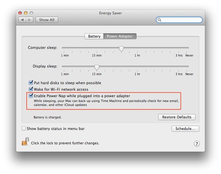Screen dimensions: 221x174
Task: Click '1 min' label under Computer sleep slider
Action: click(x=65, y=55)
